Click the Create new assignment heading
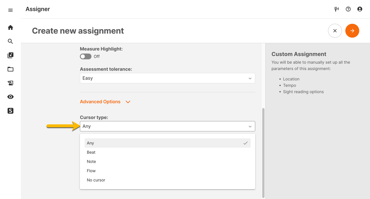This screenshot has height=199, width=370. [x=78, y=31]
